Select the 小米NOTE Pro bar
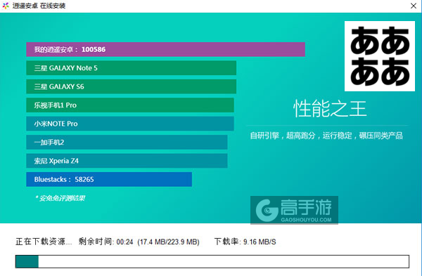The image size is (422, 276). (130, 124)
